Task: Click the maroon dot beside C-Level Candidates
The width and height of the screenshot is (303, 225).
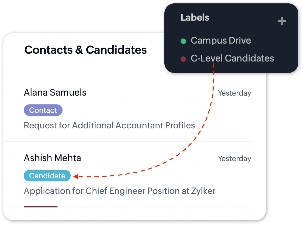Action: 183,59
